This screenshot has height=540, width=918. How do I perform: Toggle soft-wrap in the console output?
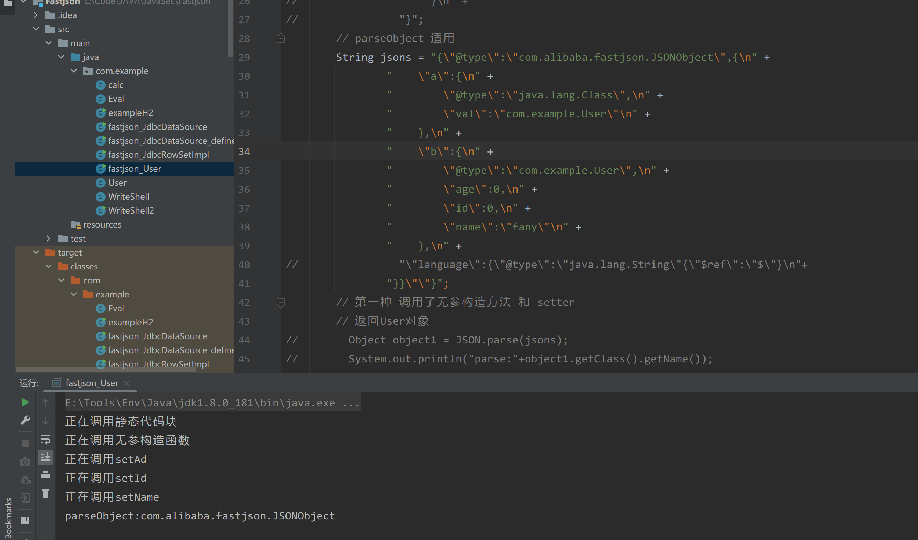point(45,439)
